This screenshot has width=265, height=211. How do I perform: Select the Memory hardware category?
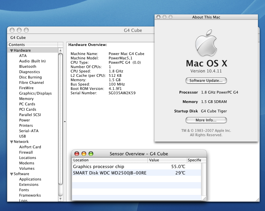26,99
